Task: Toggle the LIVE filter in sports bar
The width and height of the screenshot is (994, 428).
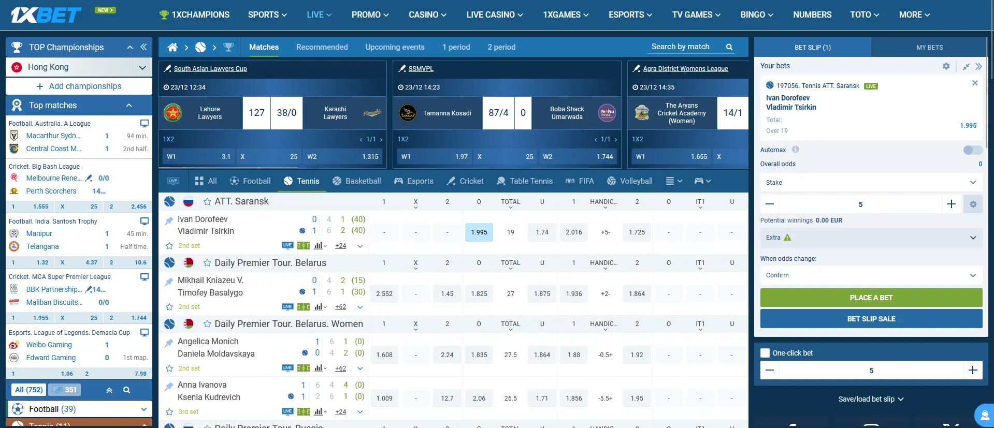Action: point(173,181)
